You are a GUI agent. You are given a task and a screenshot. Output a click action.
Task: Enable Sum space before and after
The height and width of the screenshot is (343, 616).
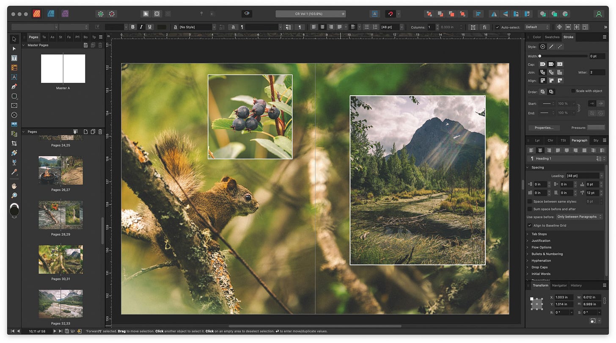pyautogui.click(x=530, y=209)
